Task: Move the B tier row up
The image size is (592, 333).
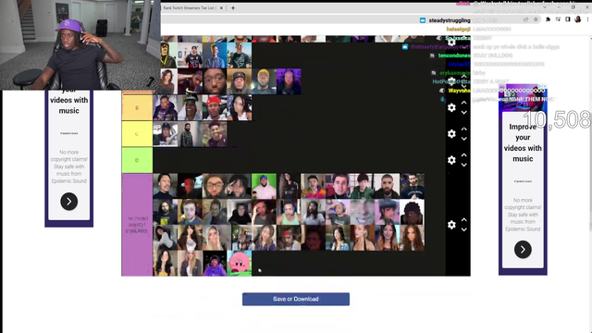Action: (x=464, y=103)
